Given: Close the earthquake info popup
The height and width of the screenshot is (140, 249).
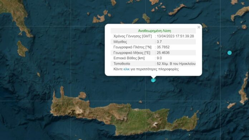Looking at the screenshot, I should (x=199, y=27).
